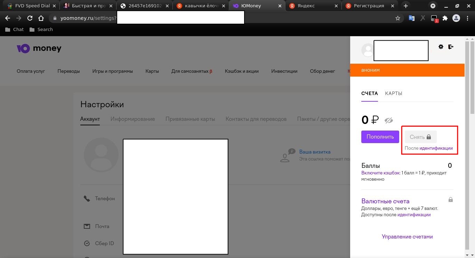This screenshot has height=258, width=475.
Task: Open the Chrome extensions puzzle icon
Action: [445, 18]
